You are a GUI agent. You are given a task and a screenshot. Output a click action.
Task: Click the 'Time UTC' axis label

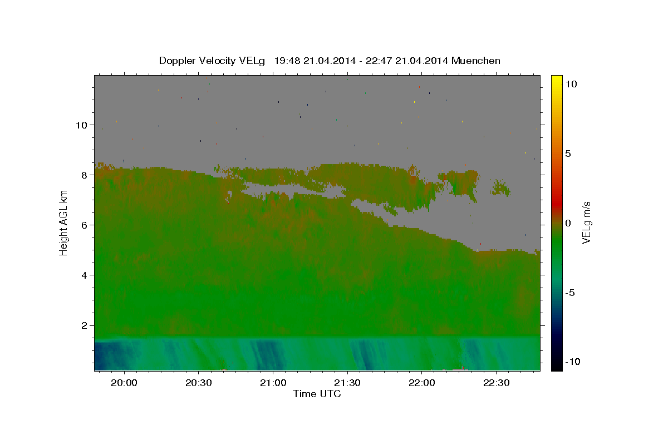click(317, 394)
